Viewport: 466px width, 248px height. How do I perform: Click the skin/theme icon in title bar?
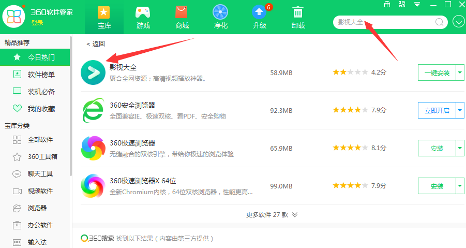[x=402, y=4]
